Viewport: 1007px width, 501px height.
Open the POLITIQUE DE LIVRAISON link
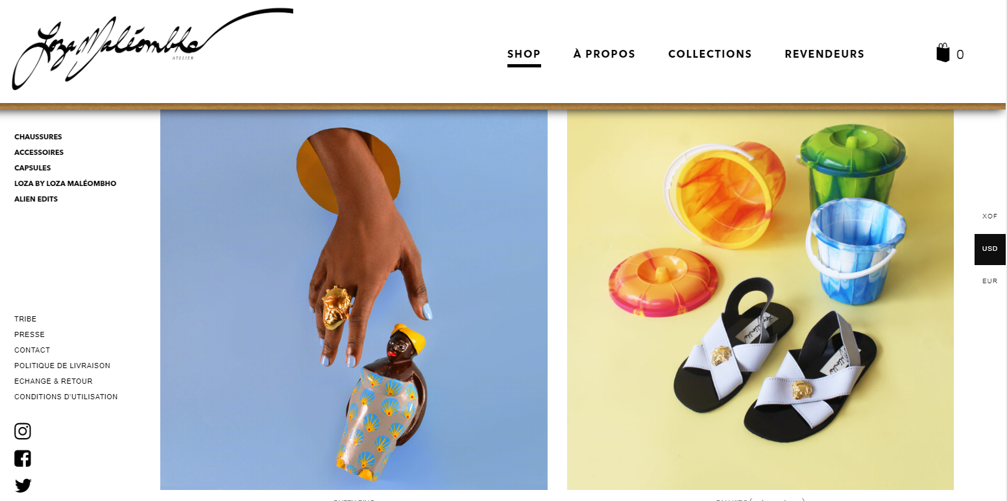62,366
